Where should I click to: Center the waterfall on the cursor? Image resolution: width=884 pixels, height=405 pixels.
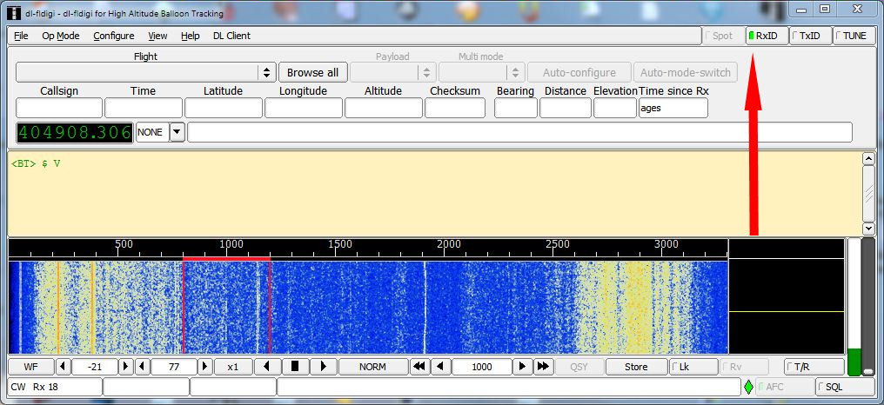[x=295, y=367]
